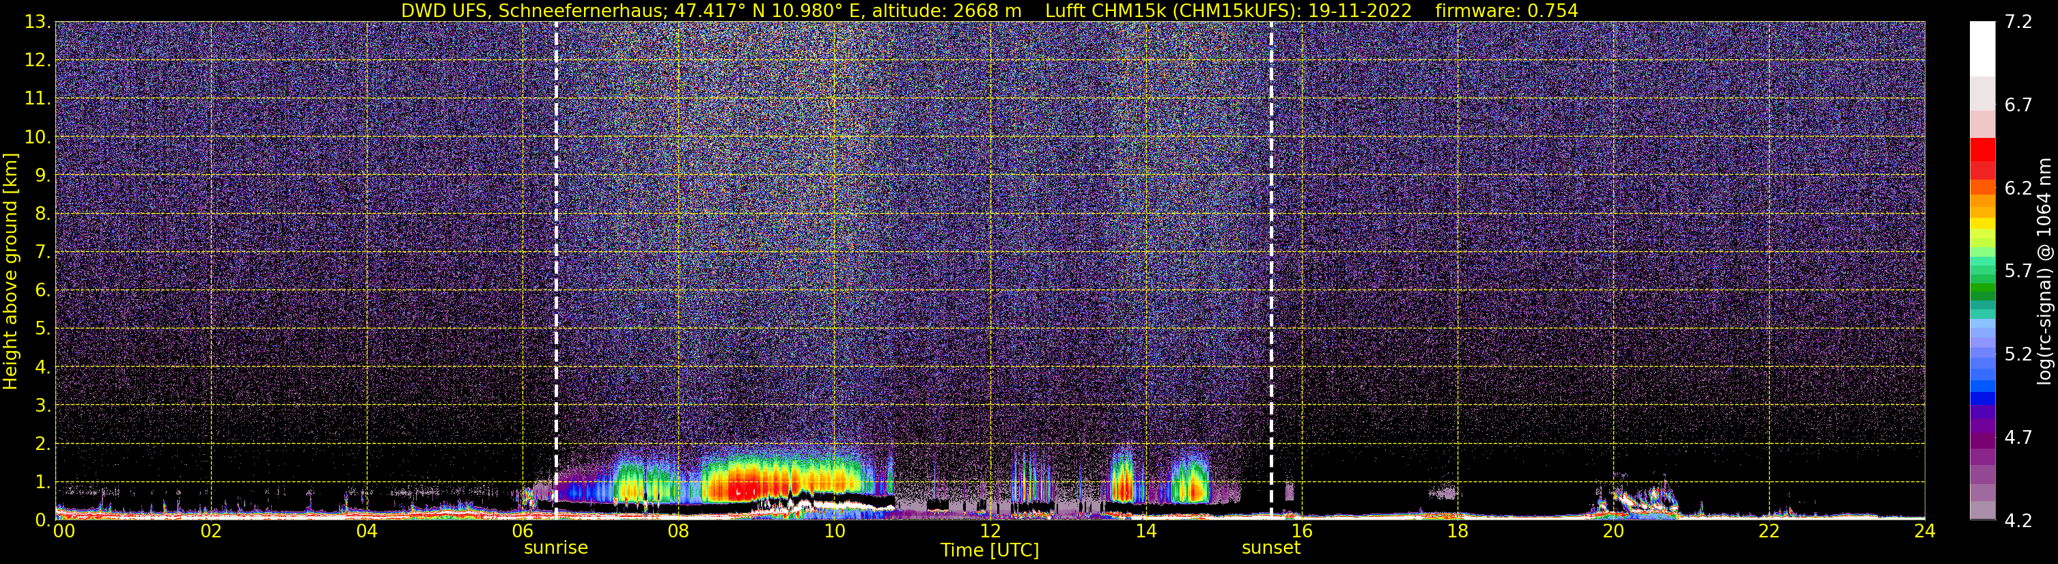Image resolution: width=2058 pixels, height=564 pixels.
Task: Click the '7.' height axis tick
Action: click(x=42, y=252)
